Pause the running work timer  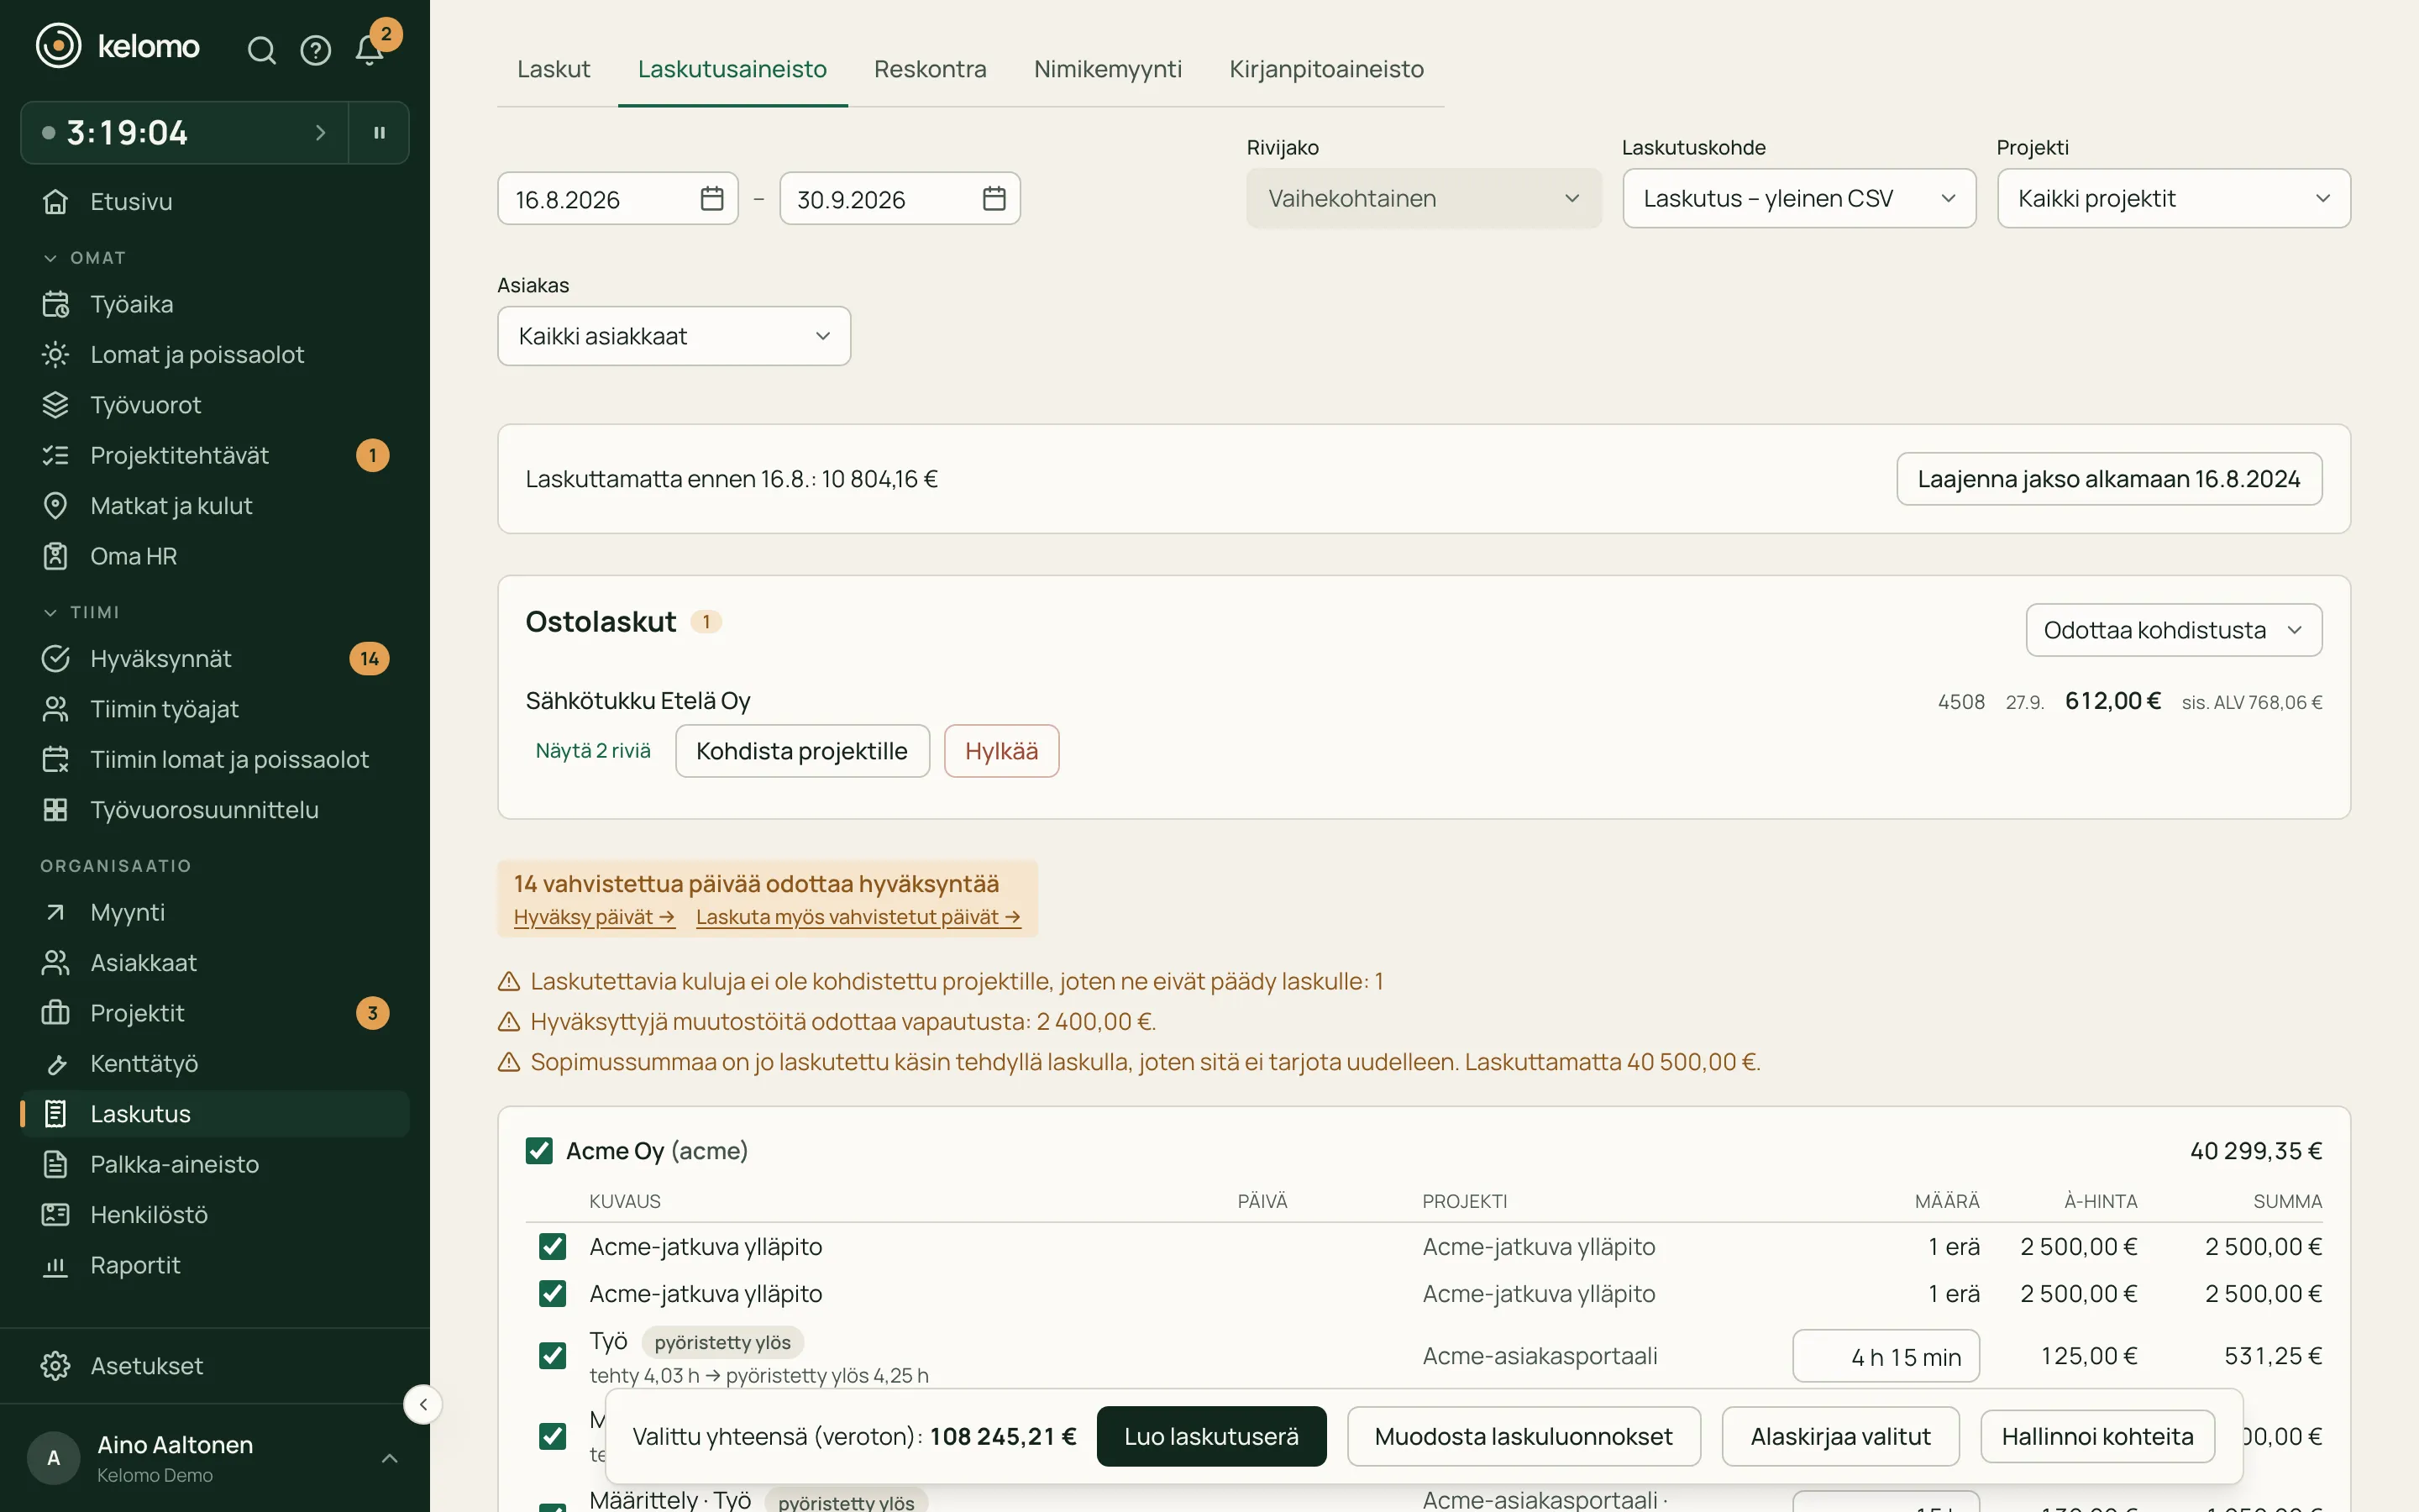click(380, 132)
